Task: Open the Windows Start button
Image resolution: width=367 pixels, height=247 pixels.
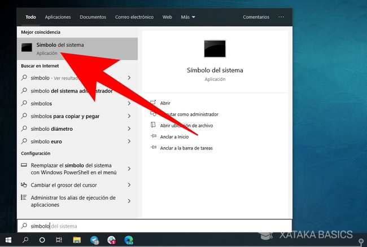Action: 8,240
